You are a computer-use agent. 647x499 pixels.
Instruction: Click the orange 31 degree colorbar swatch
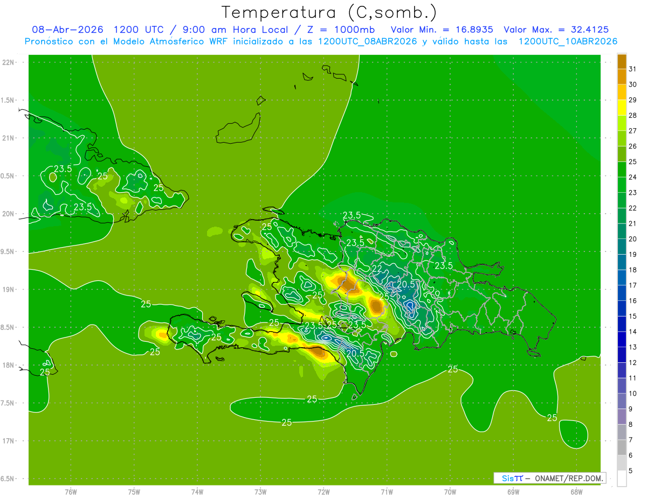point(622,61)
